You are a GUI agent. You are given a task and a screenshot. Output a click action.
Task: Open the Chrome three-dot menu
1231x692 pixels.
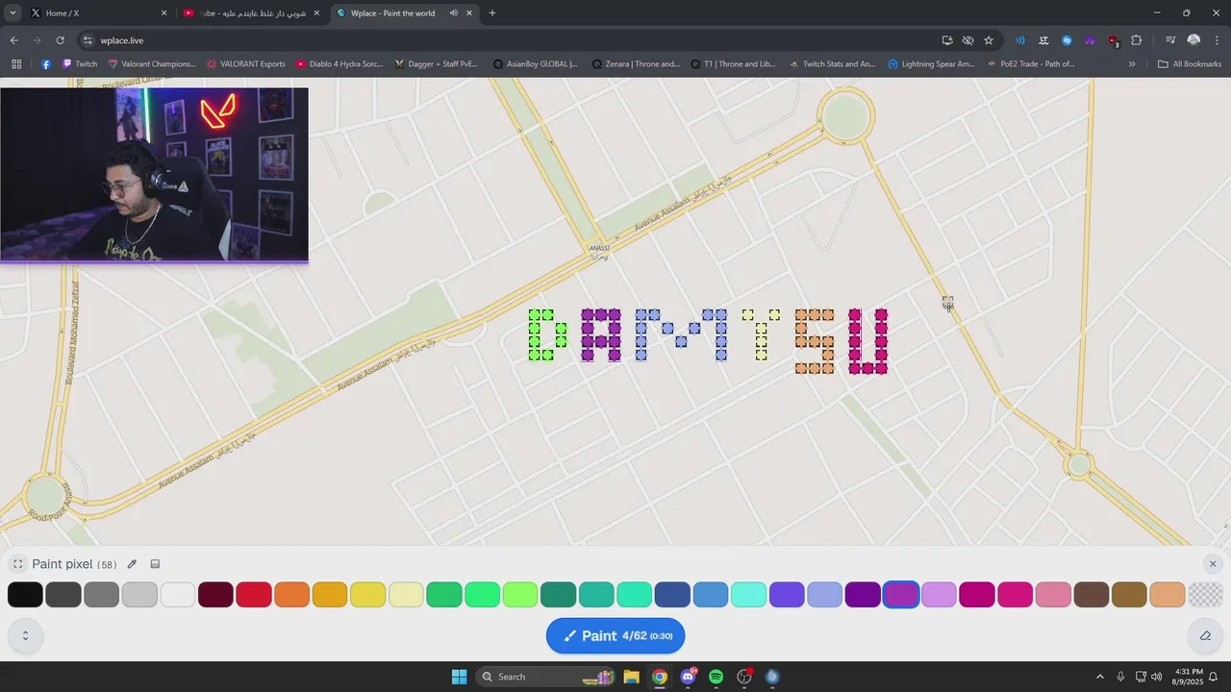1216,40
